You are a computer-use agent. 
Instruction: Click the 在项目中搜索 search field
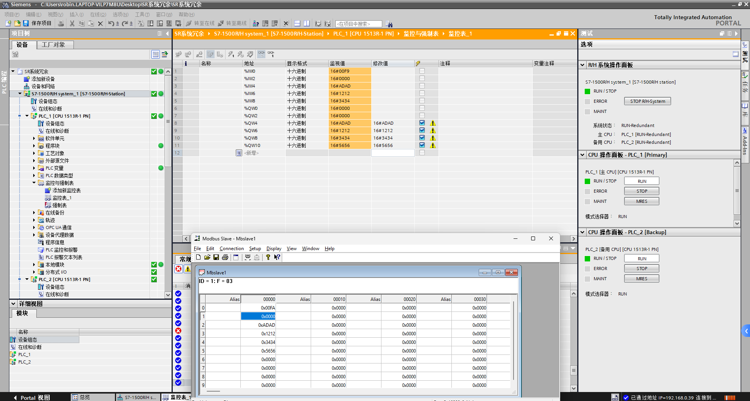click(358, 24)
